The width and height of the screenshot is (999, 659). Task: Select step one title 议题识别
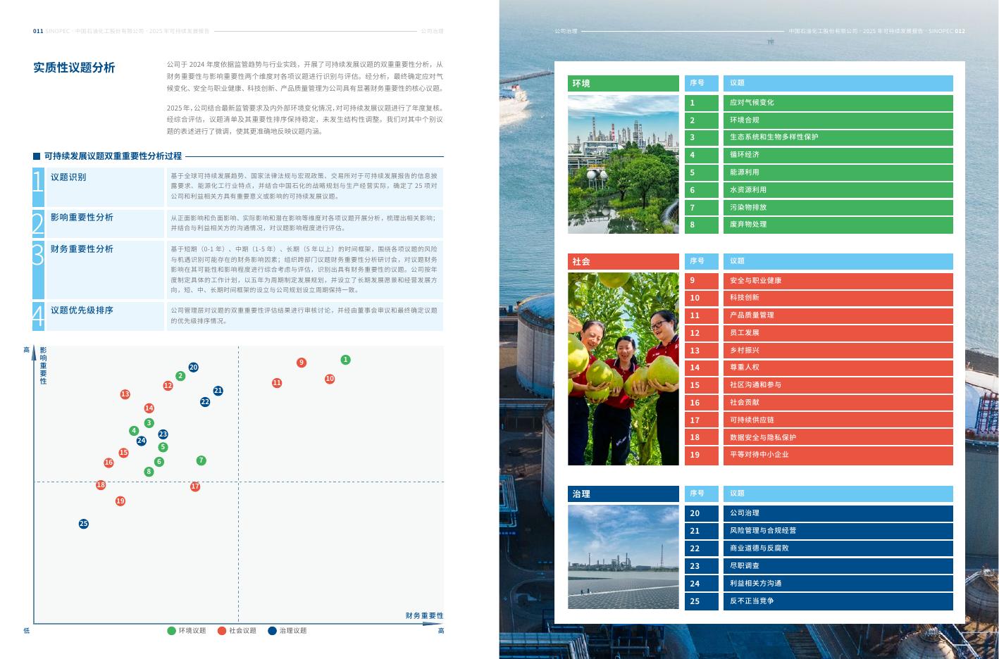[68, 177]
